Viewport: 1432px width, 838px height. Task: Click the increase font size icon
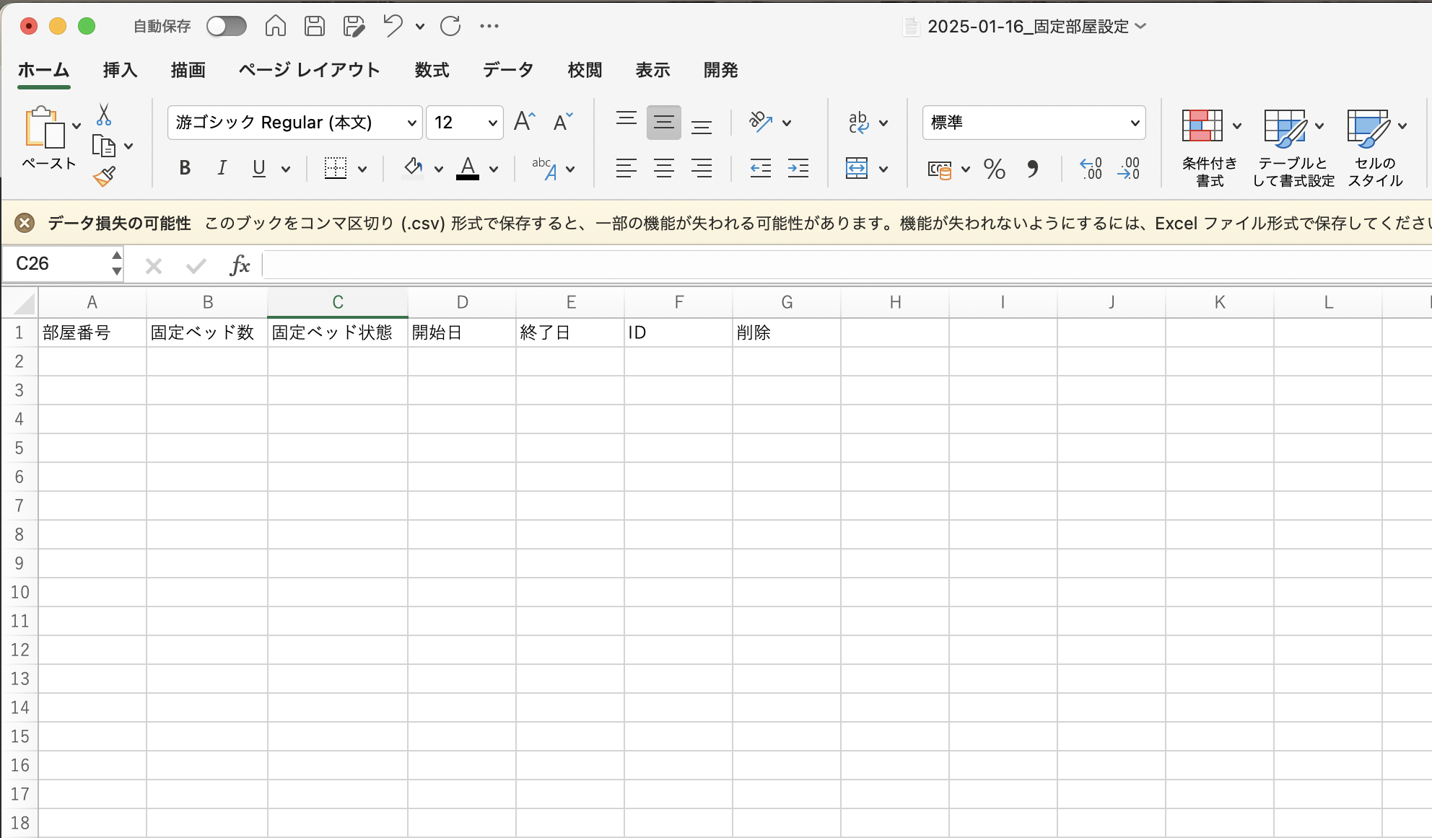[524, 122]
